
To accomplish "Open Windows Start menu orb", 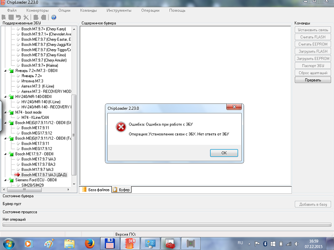I will [9, 243].
